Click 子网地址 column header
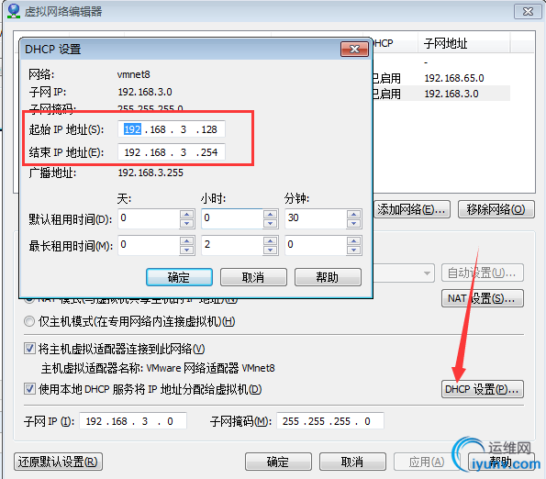Screen dimensions: 546x479 coord(463,43)
